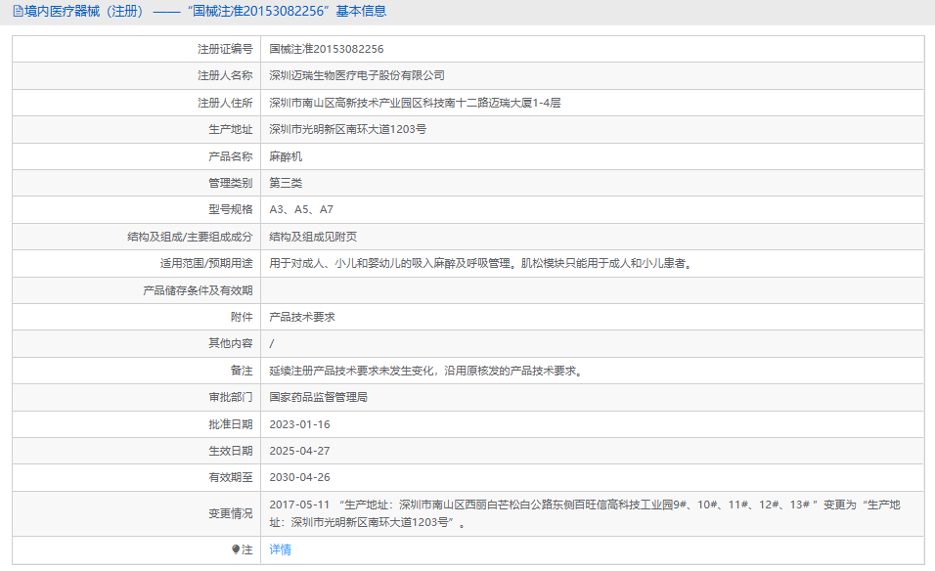The width and height of the screenshot is (935, 571).
Task: Select effective date 2025-04-27
Action: coord(299,451)
